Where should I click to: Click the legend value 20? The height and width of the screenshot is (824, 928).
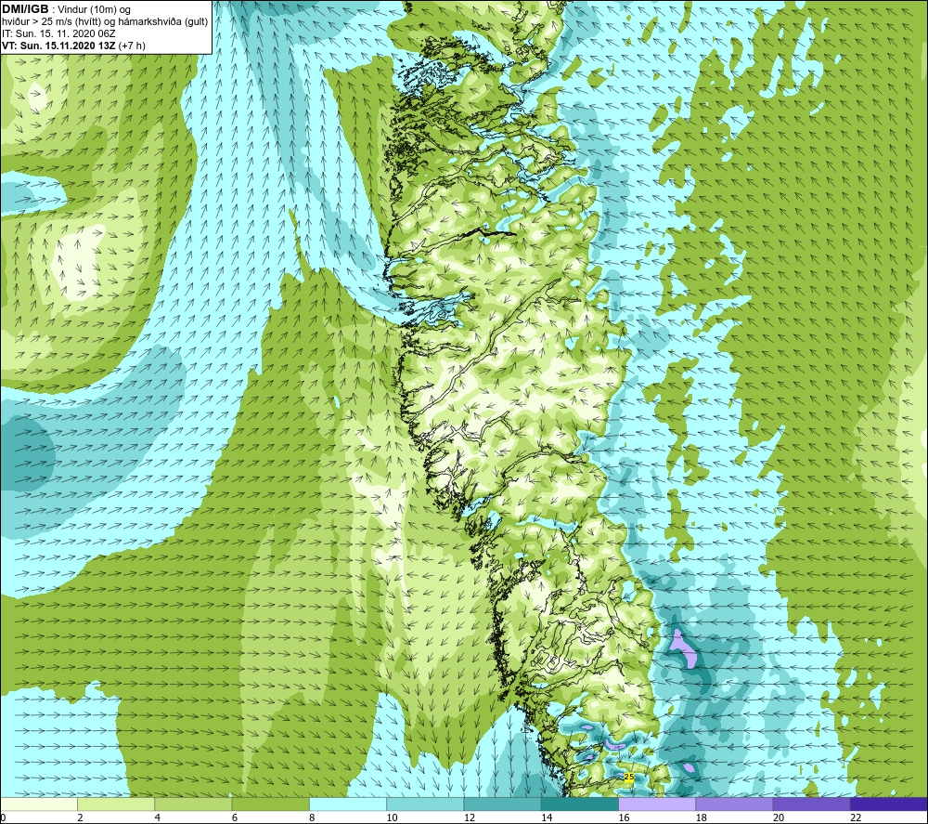pos(779,817)
